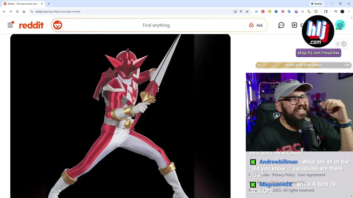Click the back-to-top arrow icon
The image size is (353, 198).
click(x=344, y=44)
